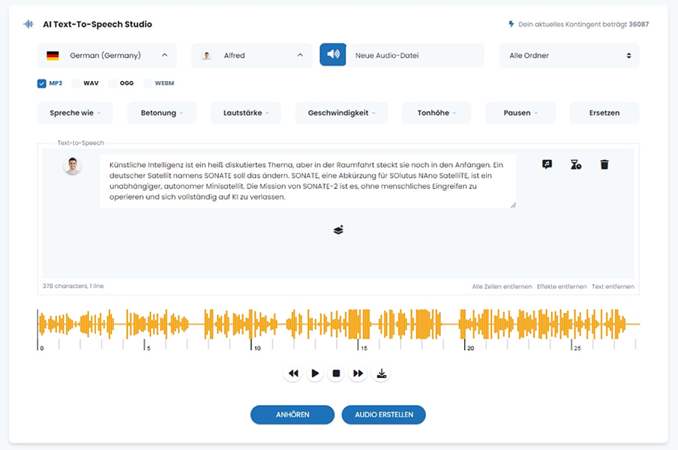Viewport: 678px width, 450px height.
Task: Click the speech bubble icon beside text
Action: 547,164
